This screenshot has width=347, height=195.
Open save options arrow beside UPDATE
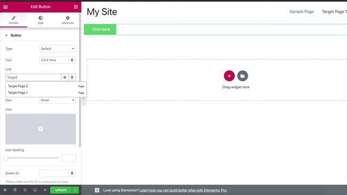(75, 190)
